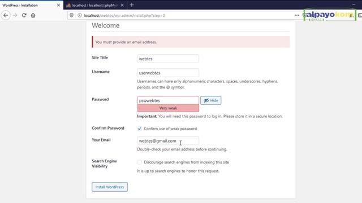Toggle password visibility with Hide button
Viewport: 362px width, 203px height.
211,100
